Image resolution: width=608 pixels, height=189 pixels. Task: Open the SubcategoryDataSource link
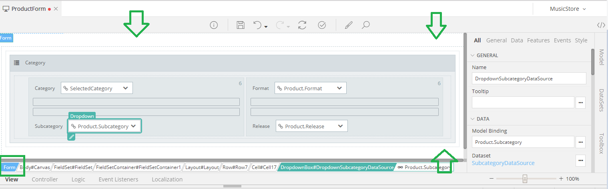click(x=503, y=163)
